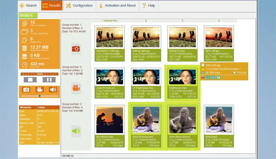Click the floppy disk save icon in popup
276x159 pixels.
pyautogui.click(x=219, y=78)
